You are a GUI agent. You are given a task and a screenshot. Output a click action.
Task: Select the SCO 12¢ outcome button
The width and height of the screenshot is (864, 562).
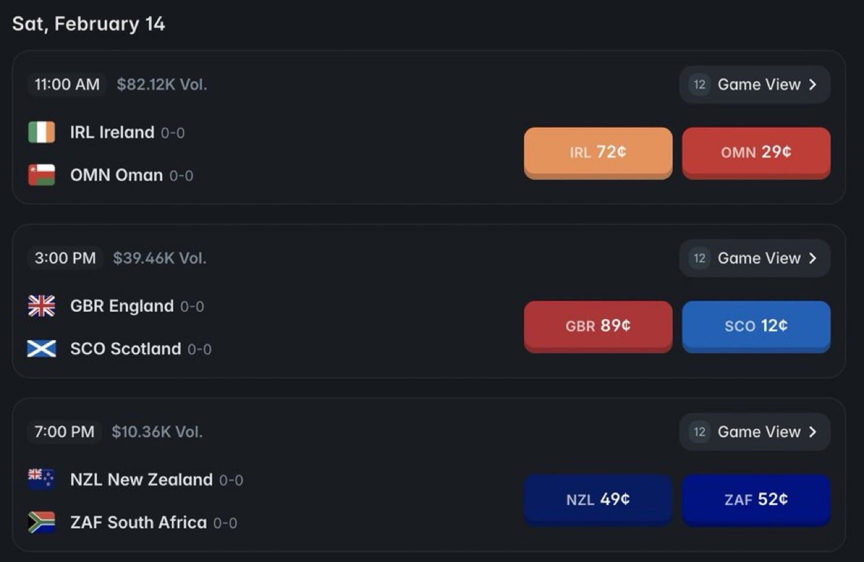[756, 326]
